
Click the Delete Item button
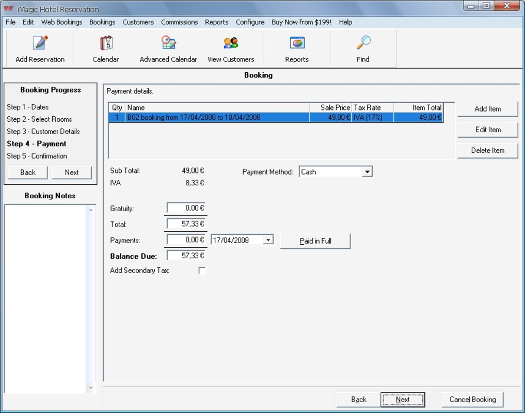click(x=487, y=150)
